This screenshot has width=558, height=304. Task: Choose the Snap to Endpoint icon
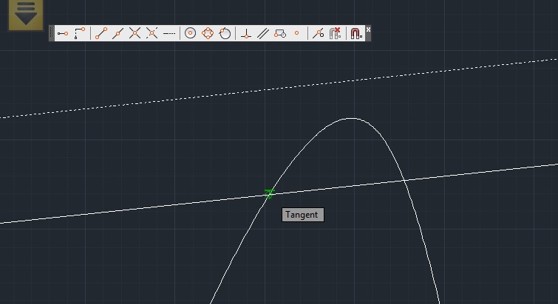[x=101, y=33]
